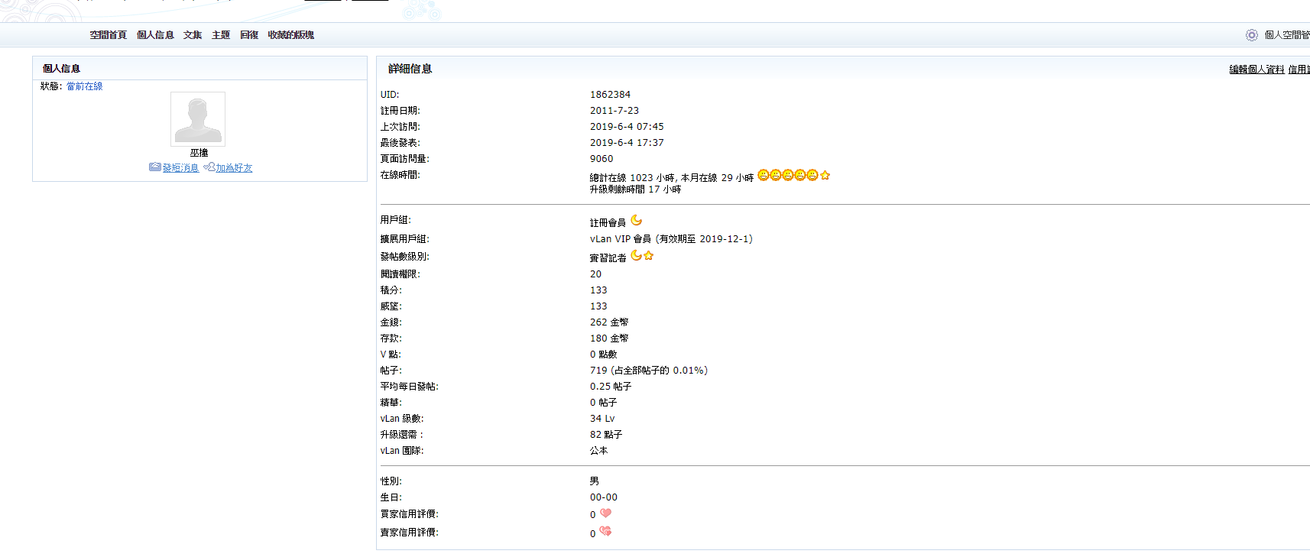Go to 主題 in the navigation bar
The image size is (1310, 557).
click(x=221, y=35)
